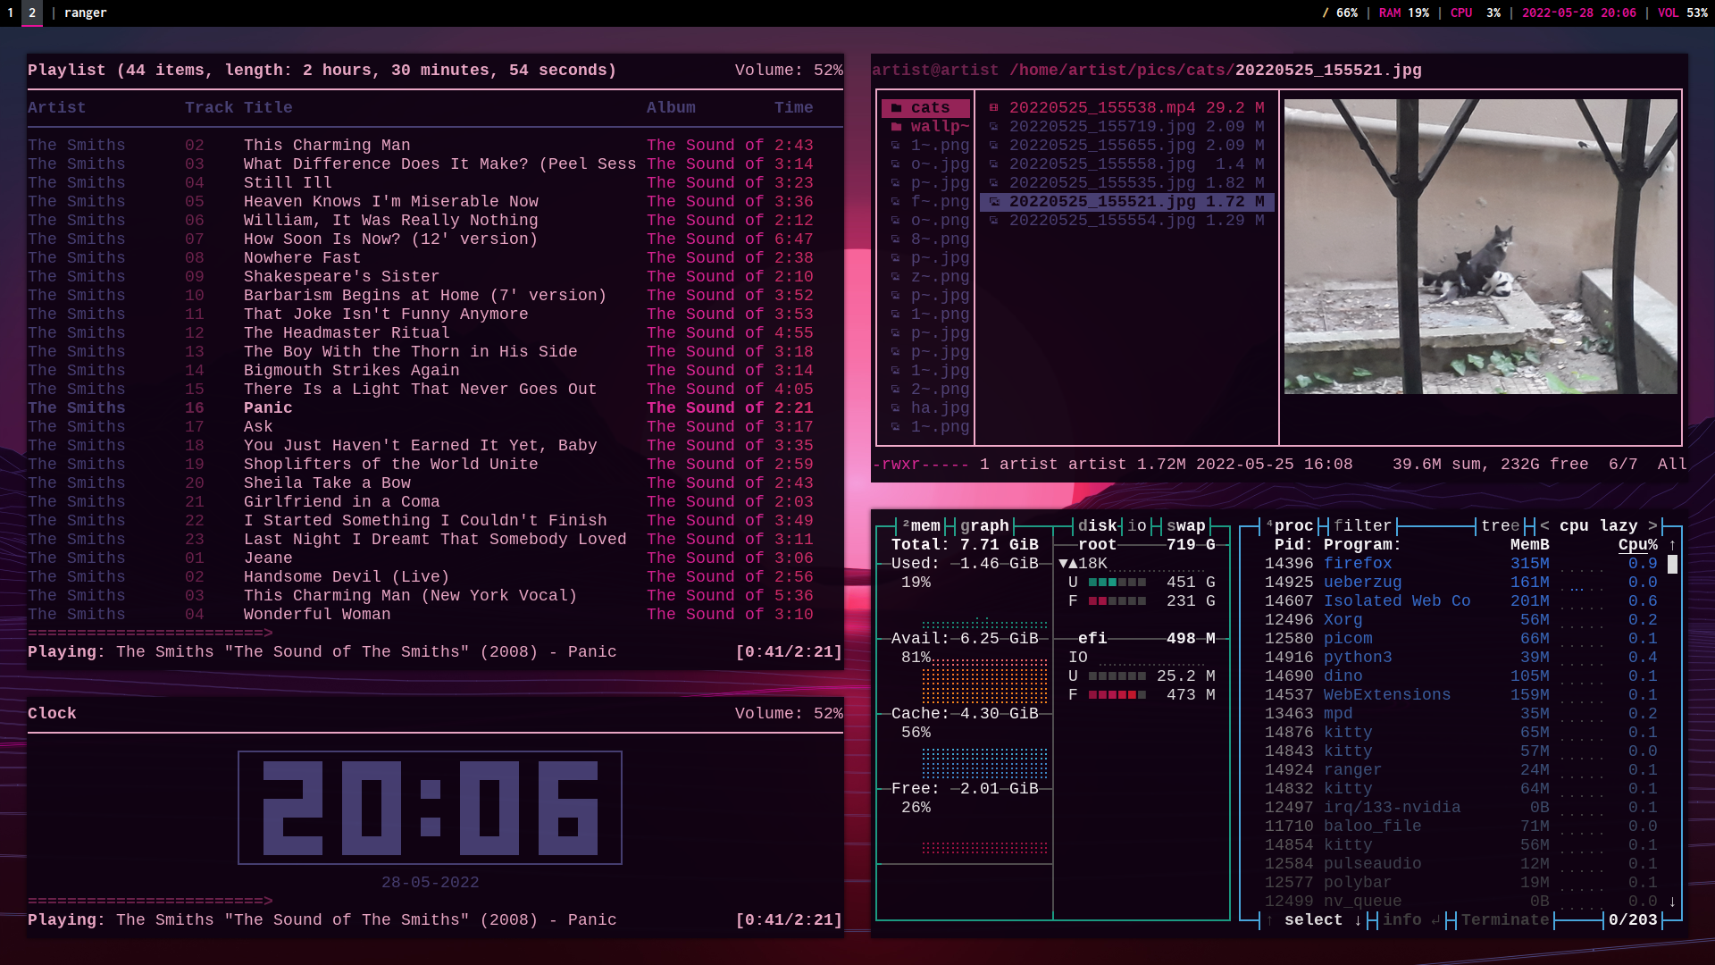Click the btop process list scrollbar thumb
Screen dimensions: 1715x965
(1672, 564)
